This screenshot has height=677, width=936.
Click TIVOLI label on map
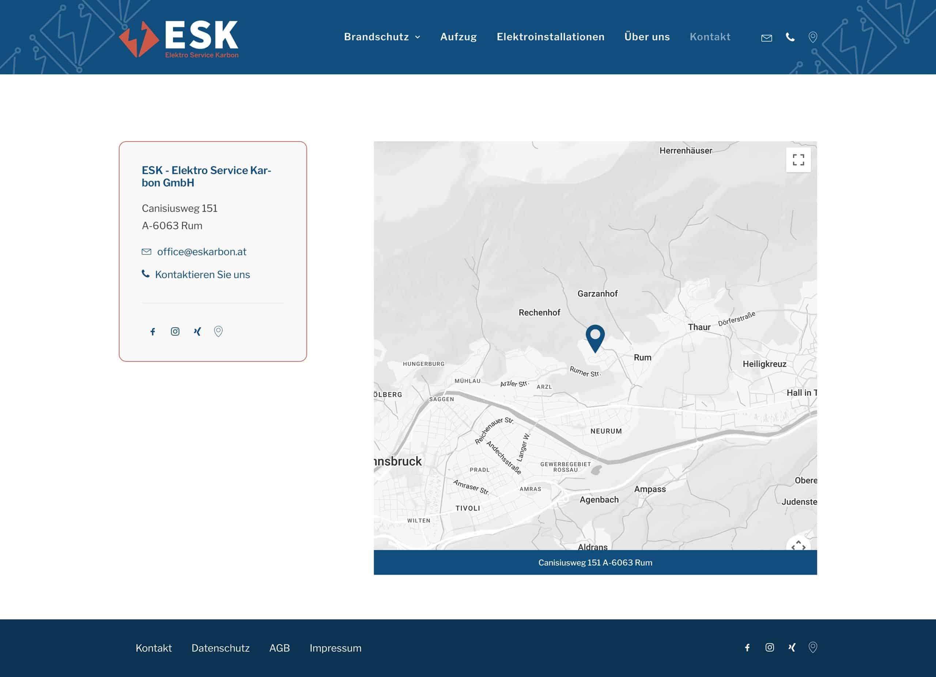[468, 508]
